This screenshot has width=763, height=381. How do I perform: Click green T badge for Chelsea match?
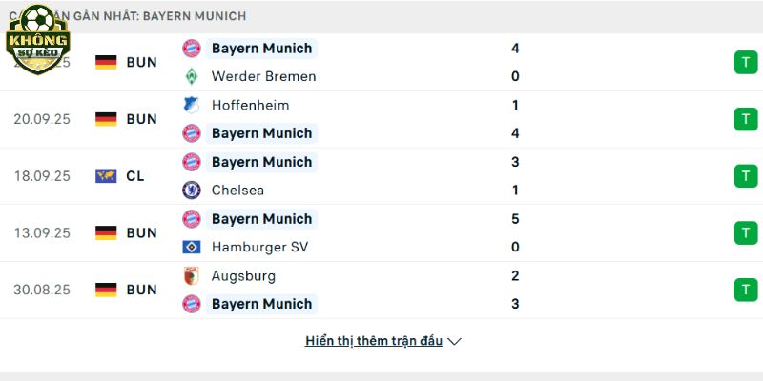coord(745,176)
